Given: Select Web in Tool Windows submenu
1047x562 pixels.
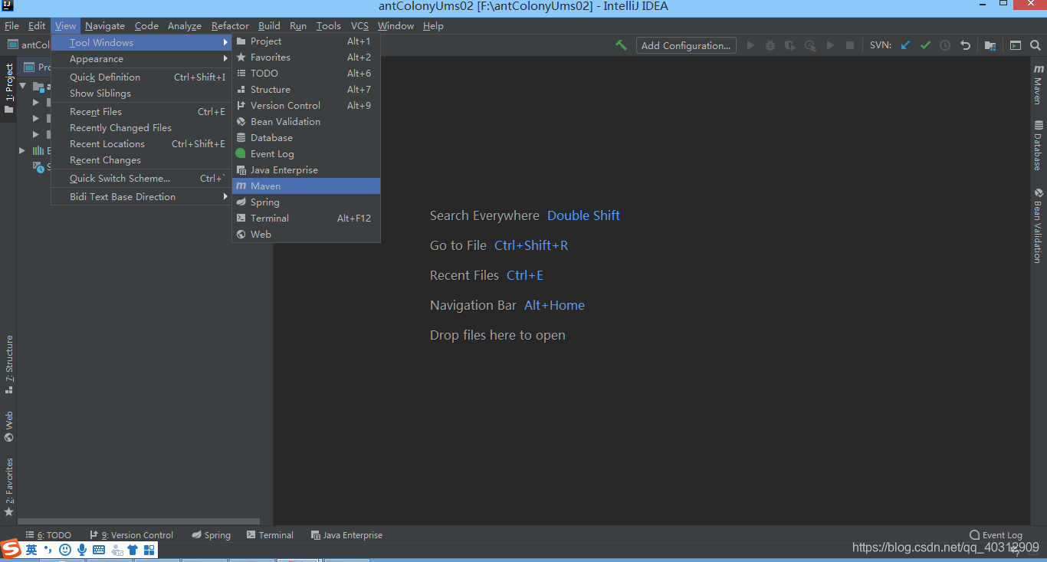Looking at the screenshot, I should (306, 235).
